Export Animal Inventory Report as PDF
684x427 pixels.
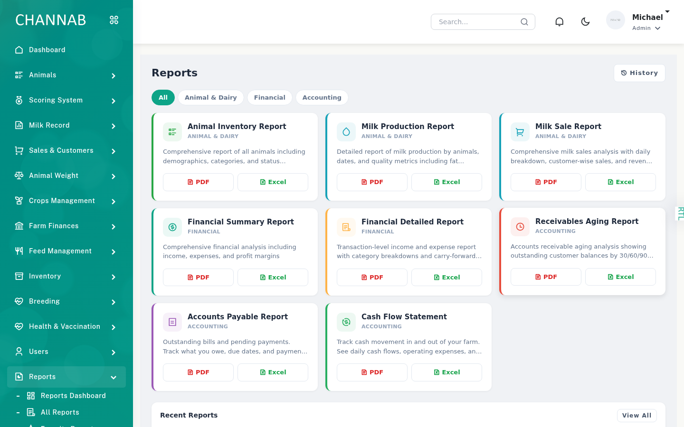click(198, 182)
